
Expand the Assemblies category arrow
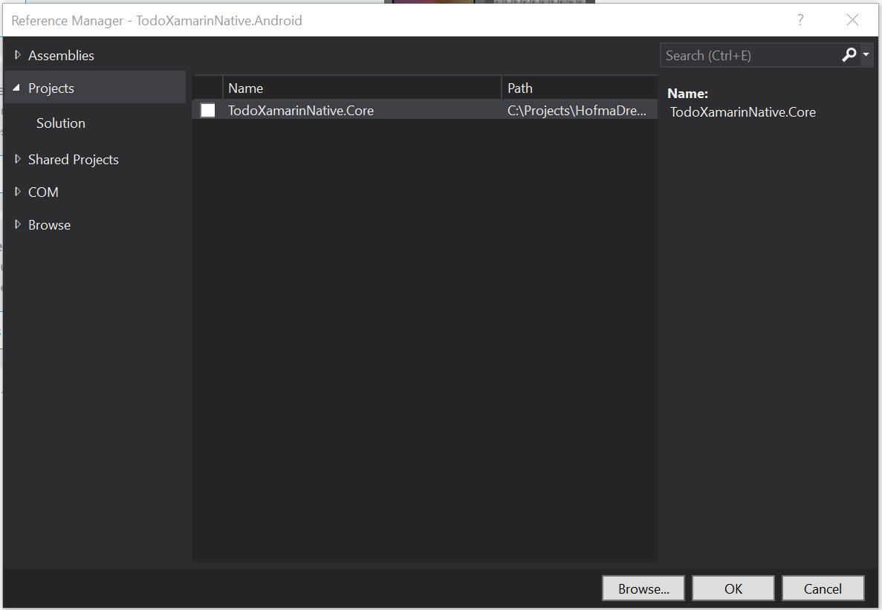point(18,55)
